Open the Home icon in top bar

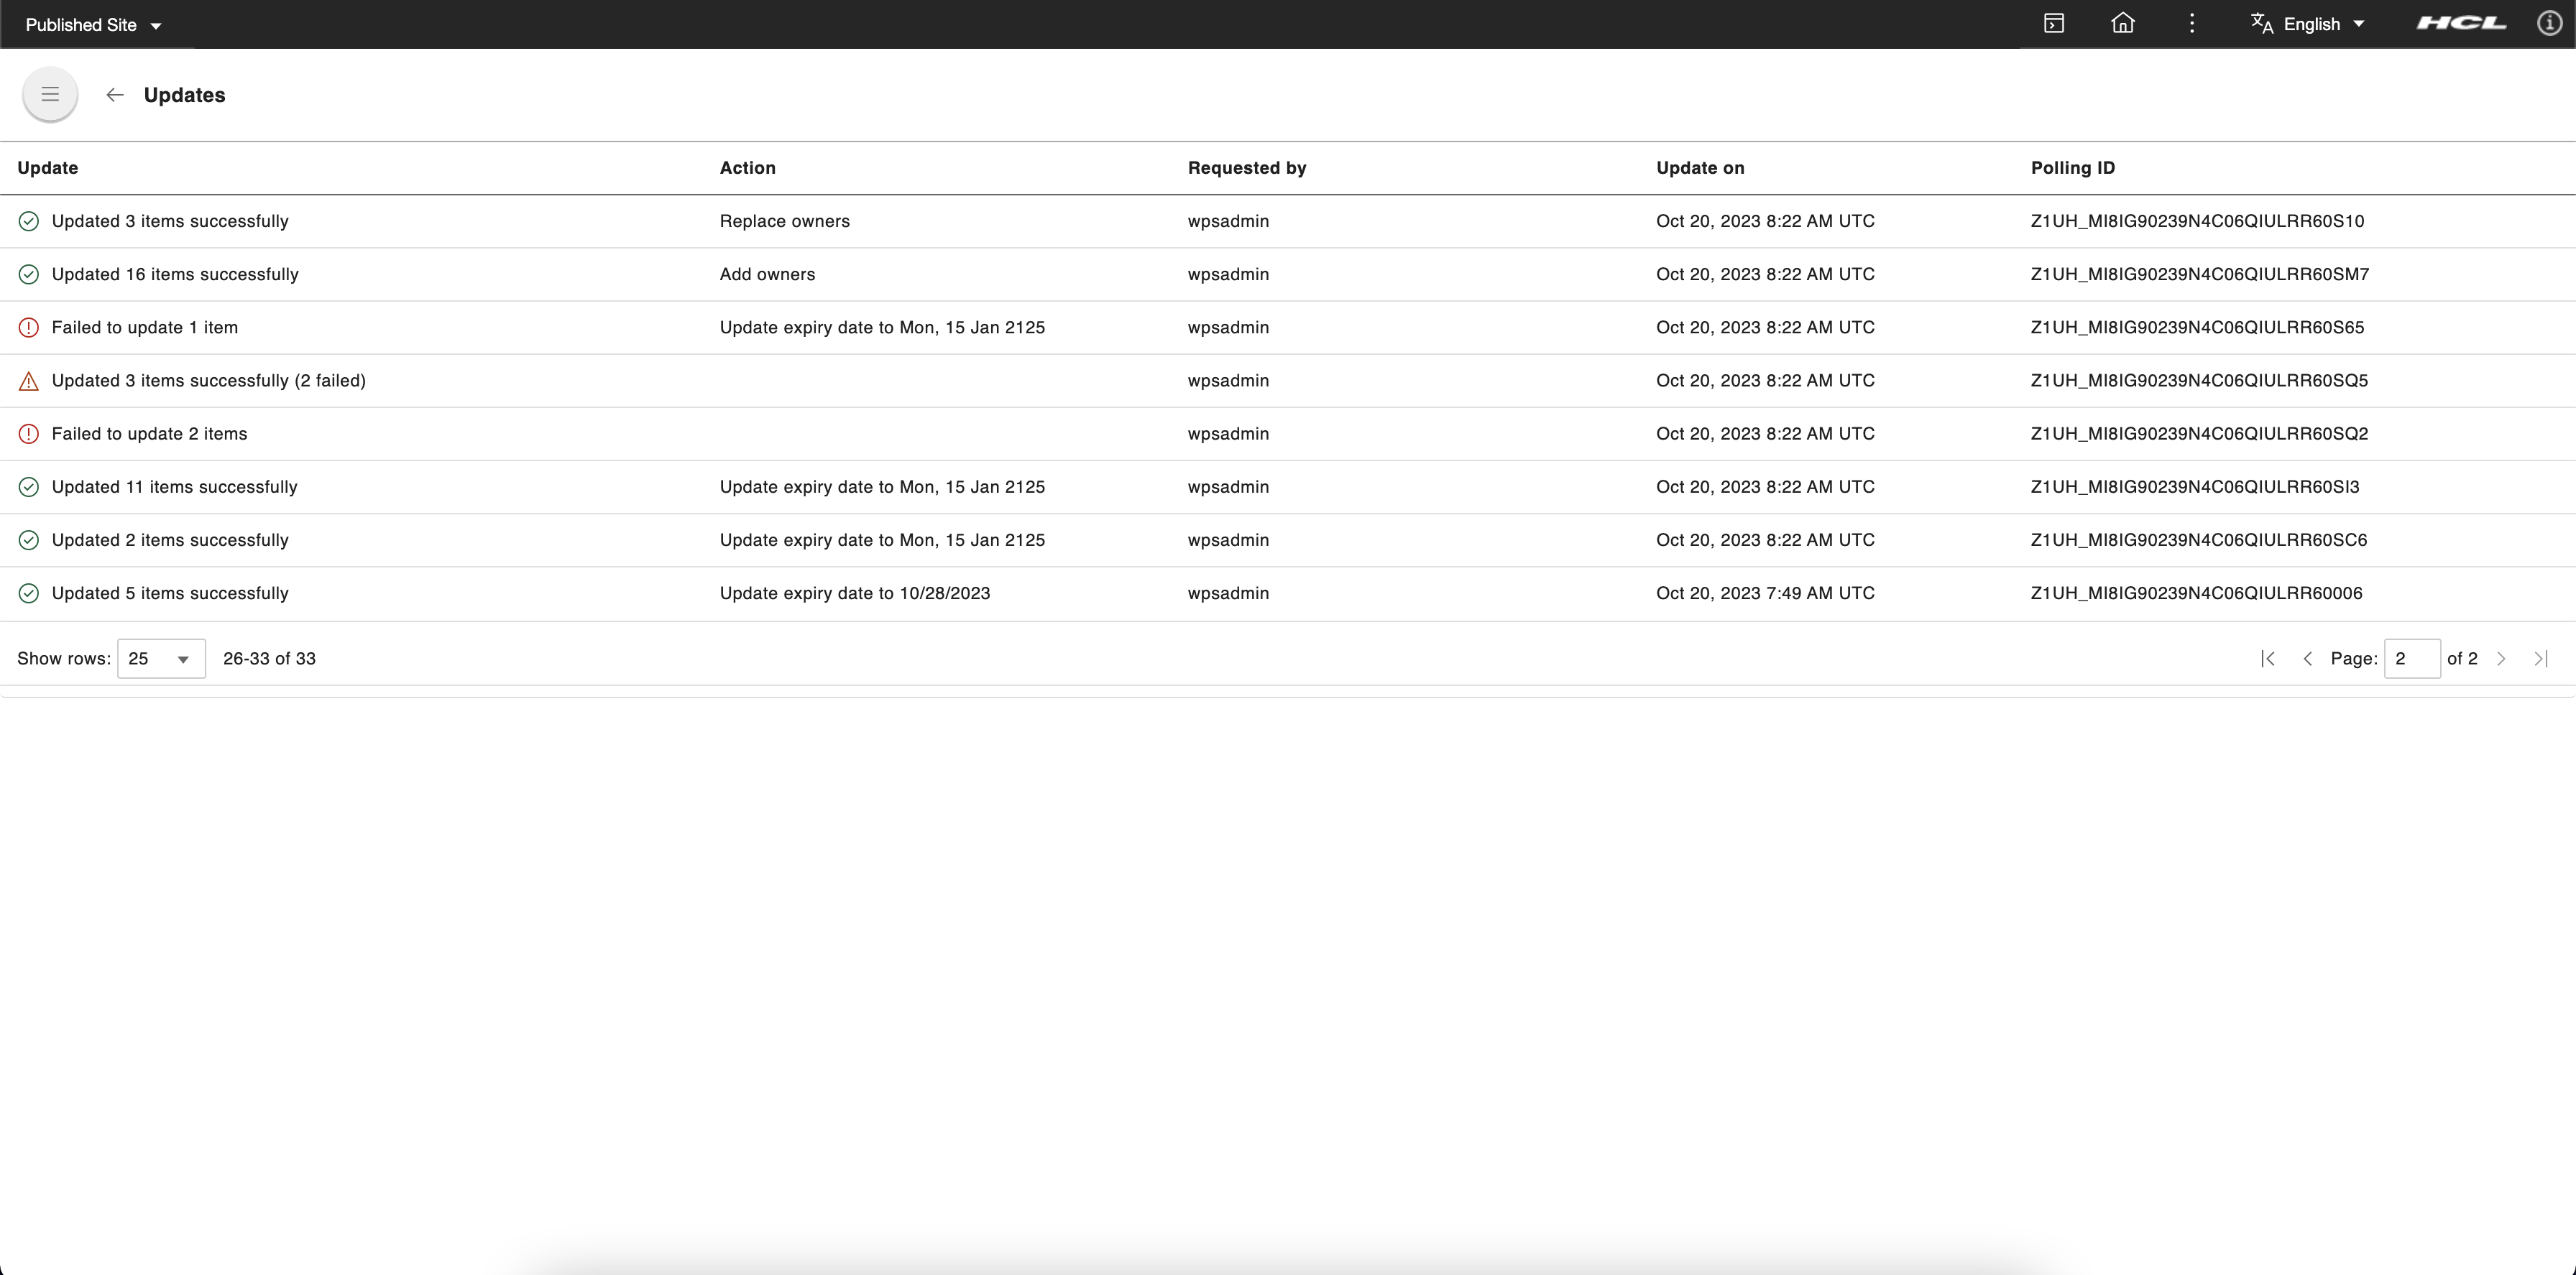(x=2122, y=24)
